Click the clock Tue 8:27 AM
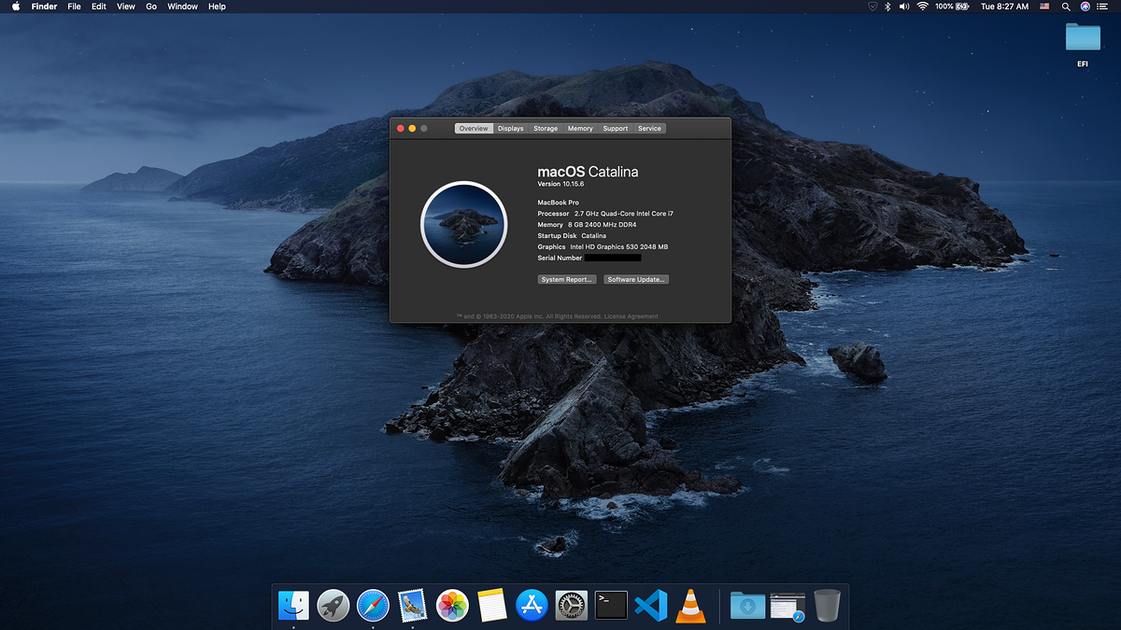This screenshot has height=630, width=1121. [1005, 7]
